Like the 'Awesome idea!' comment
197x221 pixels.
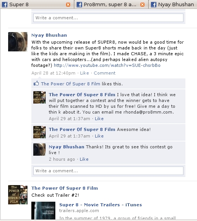(99, 136)
